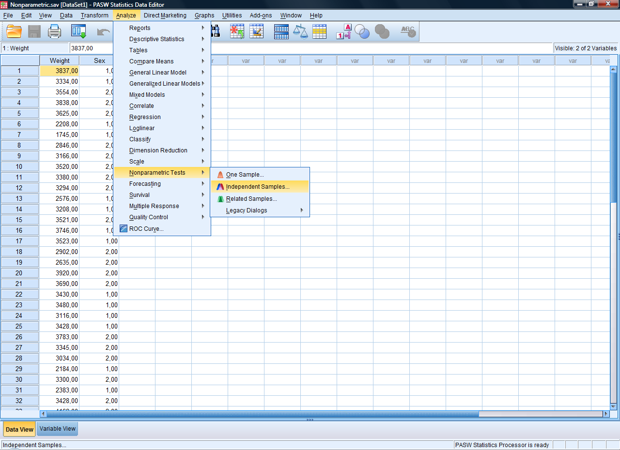Screen dimensions: 620x450
Task: Expand the Correlate submenu
Action: (x=162, y=106)
